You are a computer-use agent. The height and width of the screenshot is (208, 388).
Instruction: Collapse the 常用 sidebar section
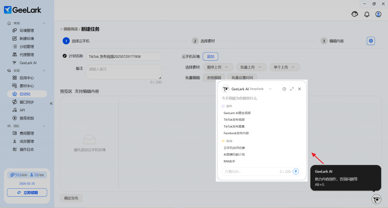pos(44,23)
